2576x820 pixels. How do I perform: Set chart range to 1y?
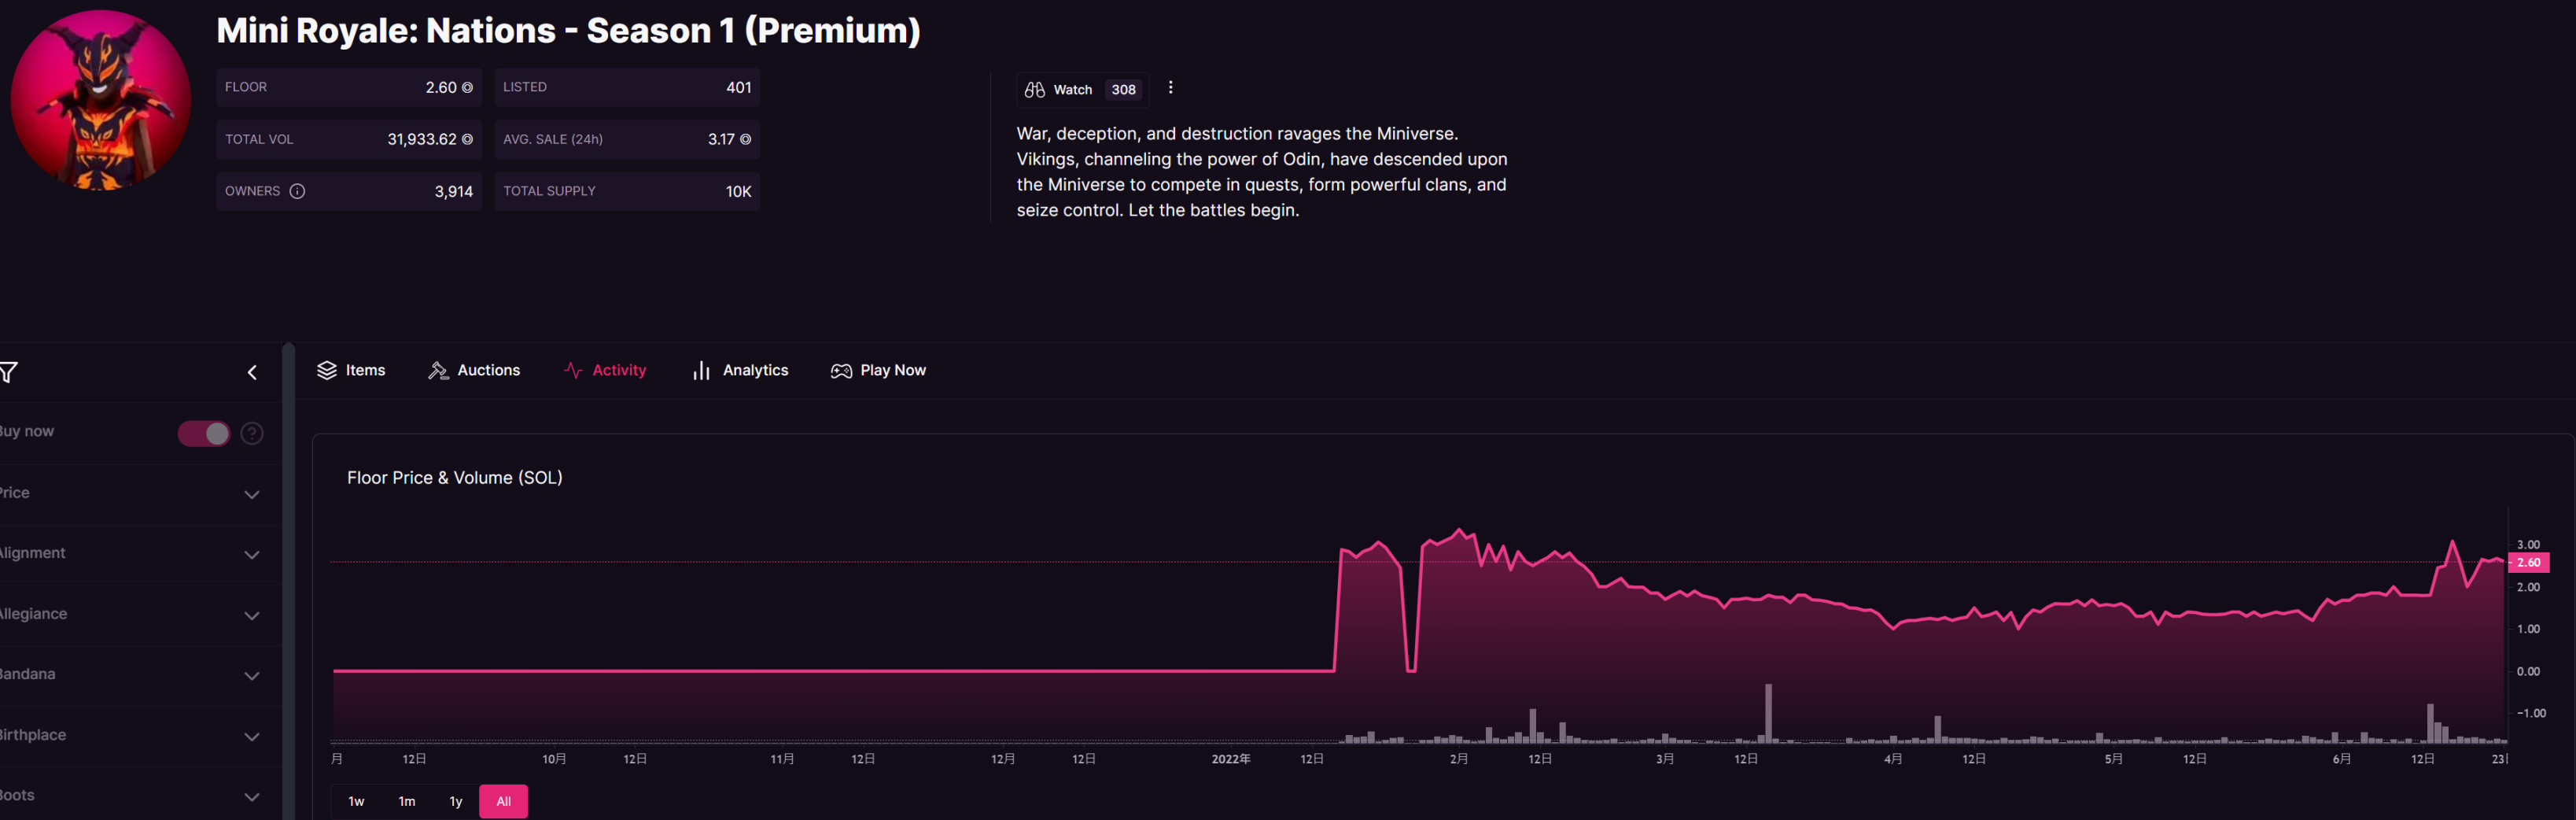pyautogui.click(x=456, y=801)
